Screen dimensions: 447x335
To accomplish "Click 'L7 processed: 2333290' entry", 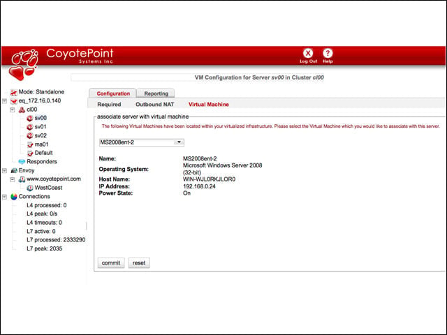I will [x=56, y=240].
